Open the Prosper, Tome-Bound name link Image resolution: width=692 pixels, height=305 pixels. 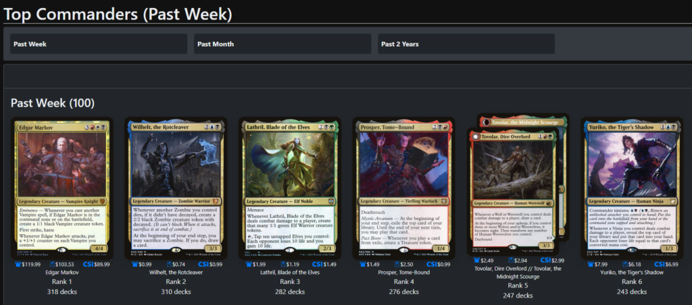point(404,273)
